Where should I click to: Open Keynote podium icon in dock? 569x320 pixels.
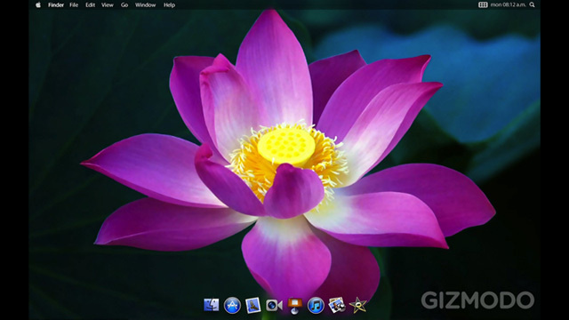coord(295,306)
